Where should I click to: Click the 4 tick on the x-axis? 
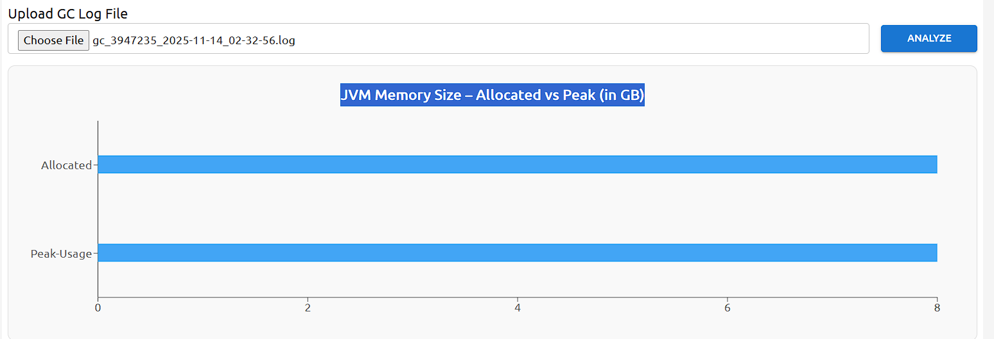(518, 308)
